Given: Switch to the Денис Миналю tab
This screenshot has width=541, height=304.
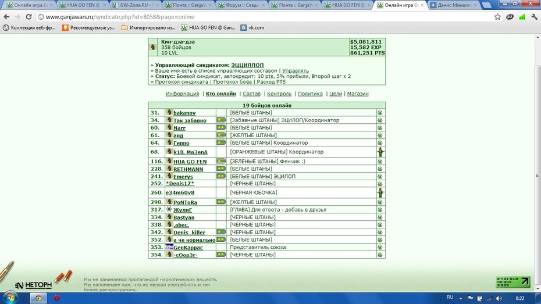Looking at the screenshot, I should click(x=453, y=5).
